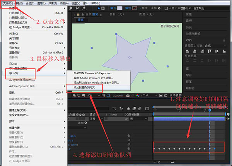
Task: Open the RGB channel display icon
Action: (137, 96)
